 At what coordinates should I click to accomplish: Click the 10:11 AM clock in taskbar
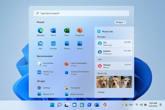(x=153, y=103)
